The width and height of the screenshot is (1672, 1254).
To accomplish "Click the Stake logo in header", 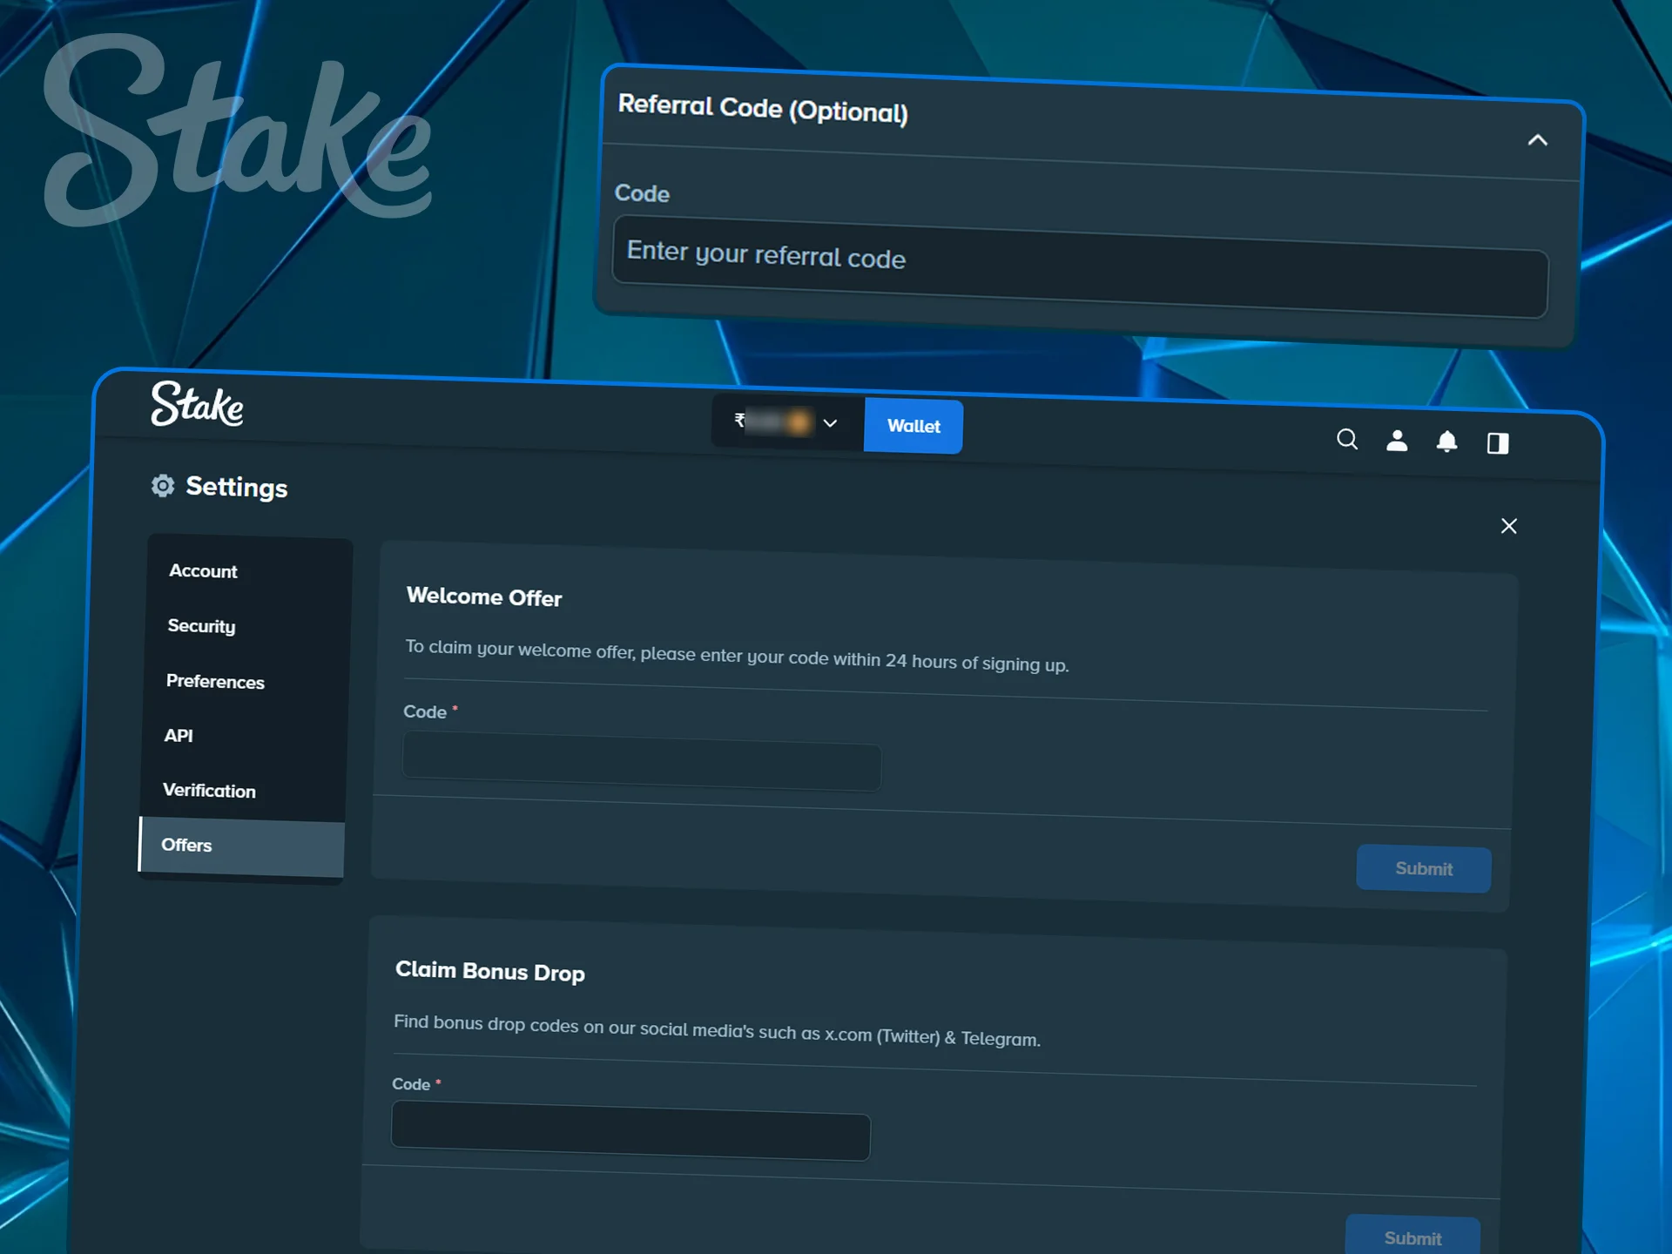I will pos(198,404).
